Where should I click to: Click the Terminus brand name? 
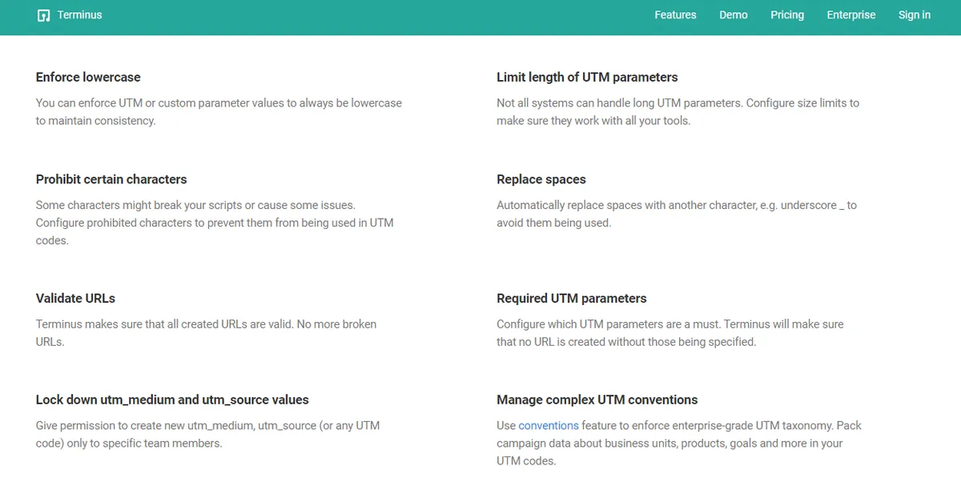[x=79, y=14]
